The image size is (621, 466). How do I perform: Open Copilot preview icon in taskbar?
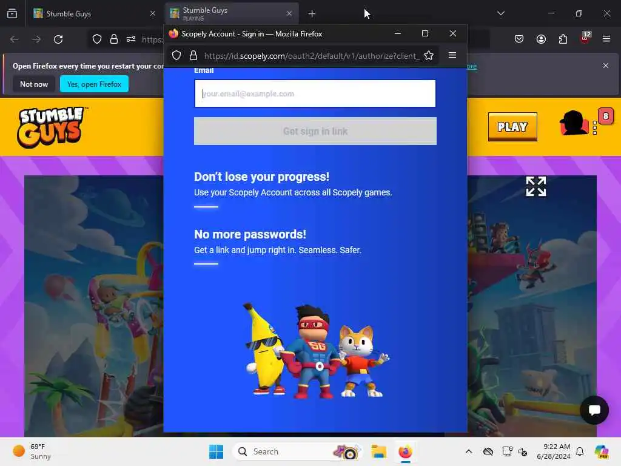pos(602,451)
